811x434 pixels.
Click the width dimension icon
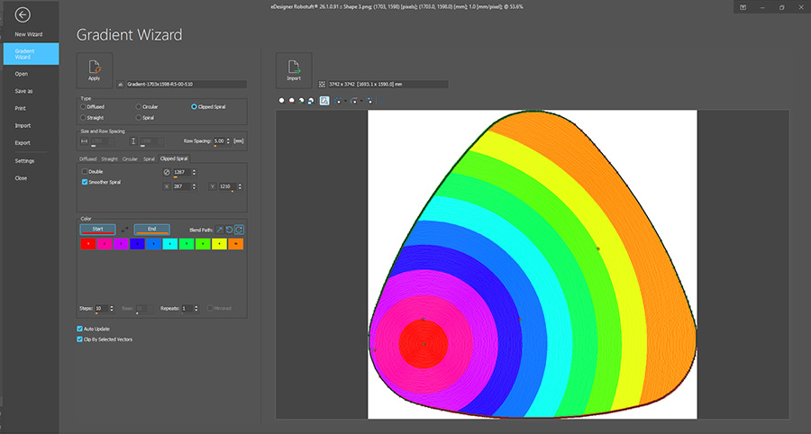pos(85,141)
